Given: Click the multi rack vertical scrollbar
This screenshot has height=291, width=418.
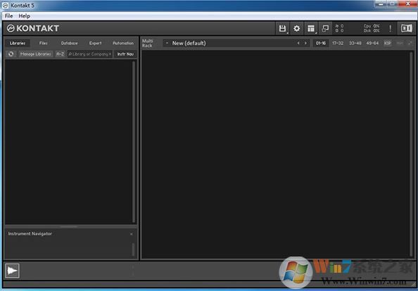Looking at the screenshot, I should pyautogui.click(x=412, y=154).
